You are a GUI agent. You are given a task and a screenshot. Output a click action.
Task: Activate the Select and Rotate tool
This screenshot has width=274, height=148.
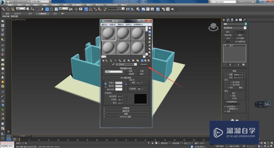pyautogui.click(x=52, y=9)
